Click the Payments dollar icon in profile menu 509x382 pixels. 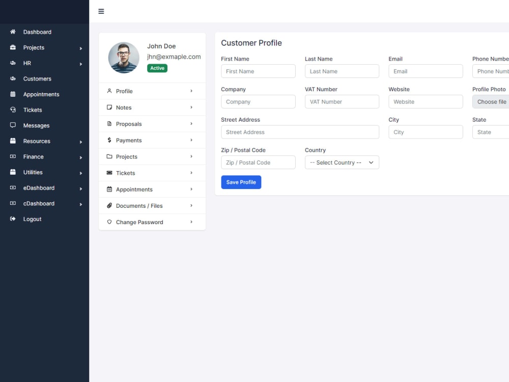109,140
